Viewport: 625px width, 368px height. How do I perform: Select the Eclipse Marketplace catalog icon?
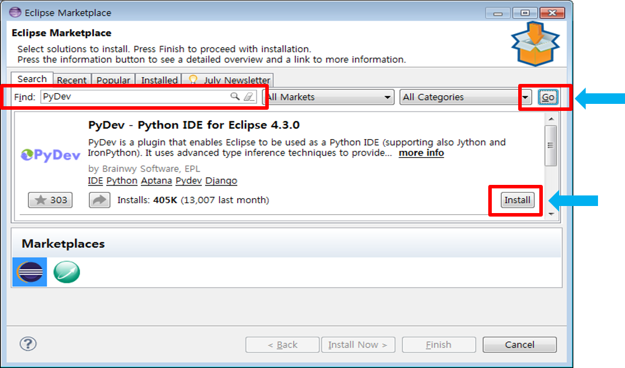pos(29,272)
